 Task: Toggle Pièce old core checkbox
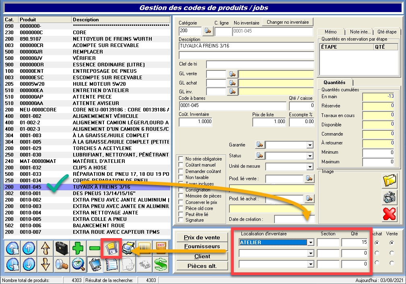(x=181, y=208)
